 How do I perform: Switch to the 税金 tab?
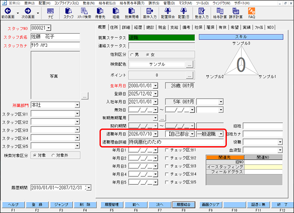162,27
